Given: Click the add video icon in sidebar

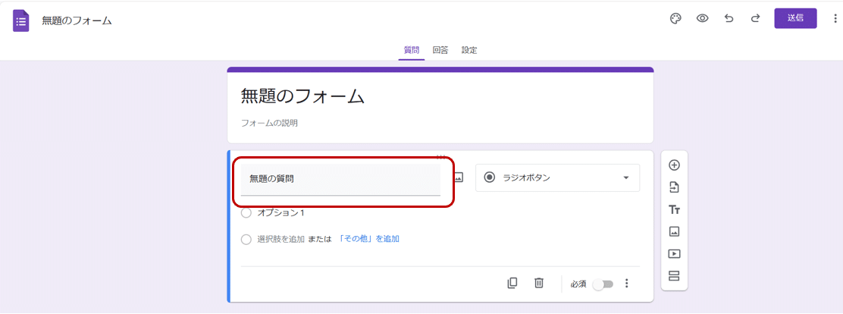Looking at the screenshot, I should [674, 254].
